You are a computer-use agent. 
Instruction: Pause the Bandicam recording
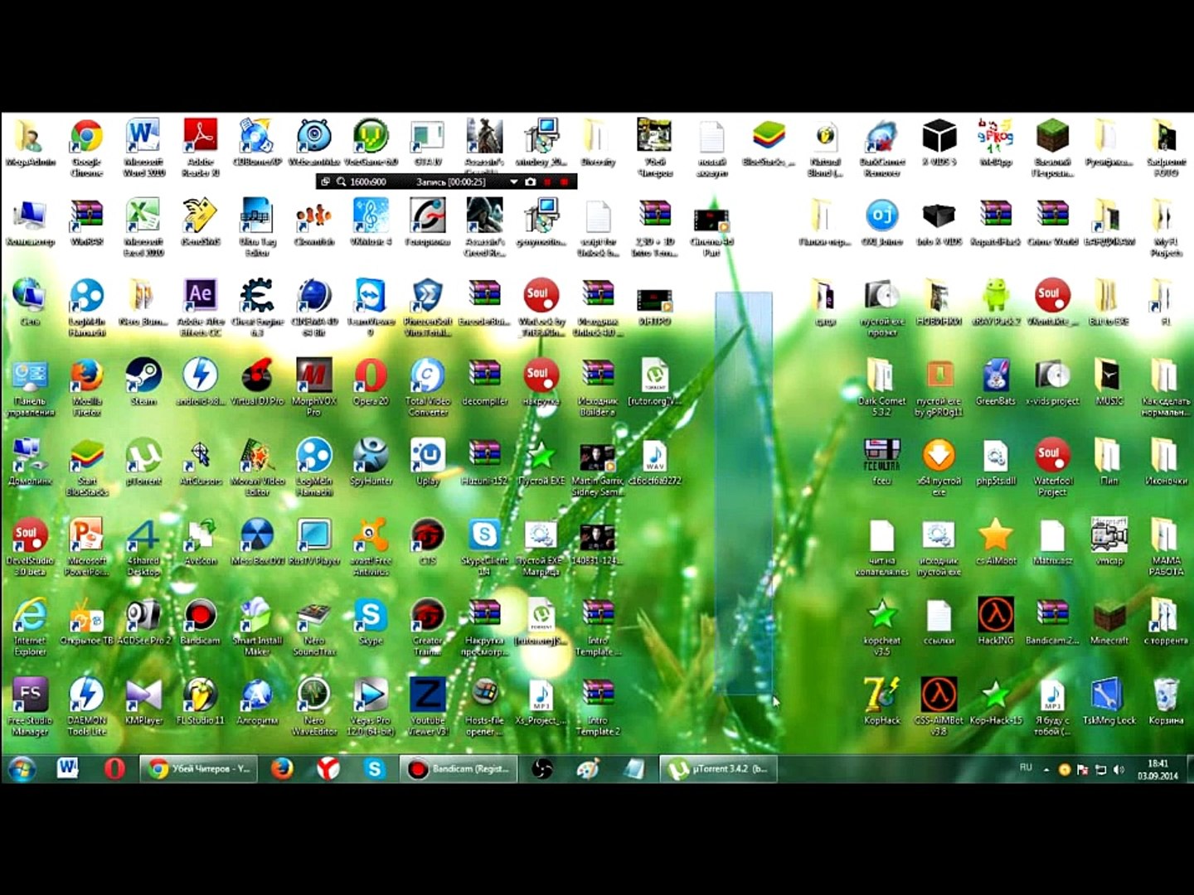coord(547,181)
